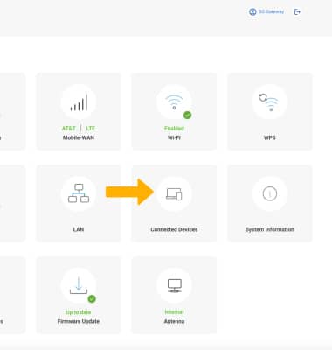The width and height of the screenshot is (332, 350).
Task: Click the "WPS" card label
Action: 269,137
